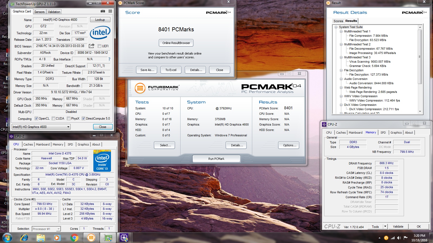
Task: Open the About tab in left CPU-Z window
Action: point(96,144)
